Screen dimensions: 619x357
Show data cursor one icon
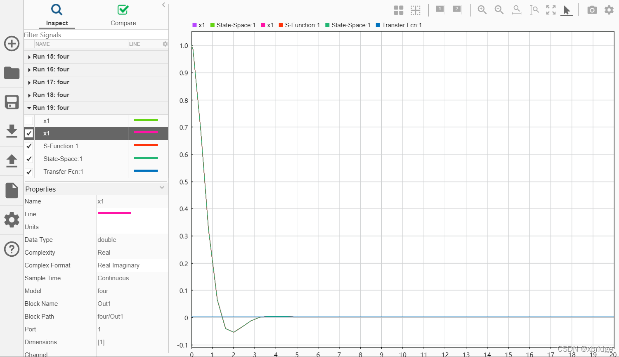(x=440, y=9)
